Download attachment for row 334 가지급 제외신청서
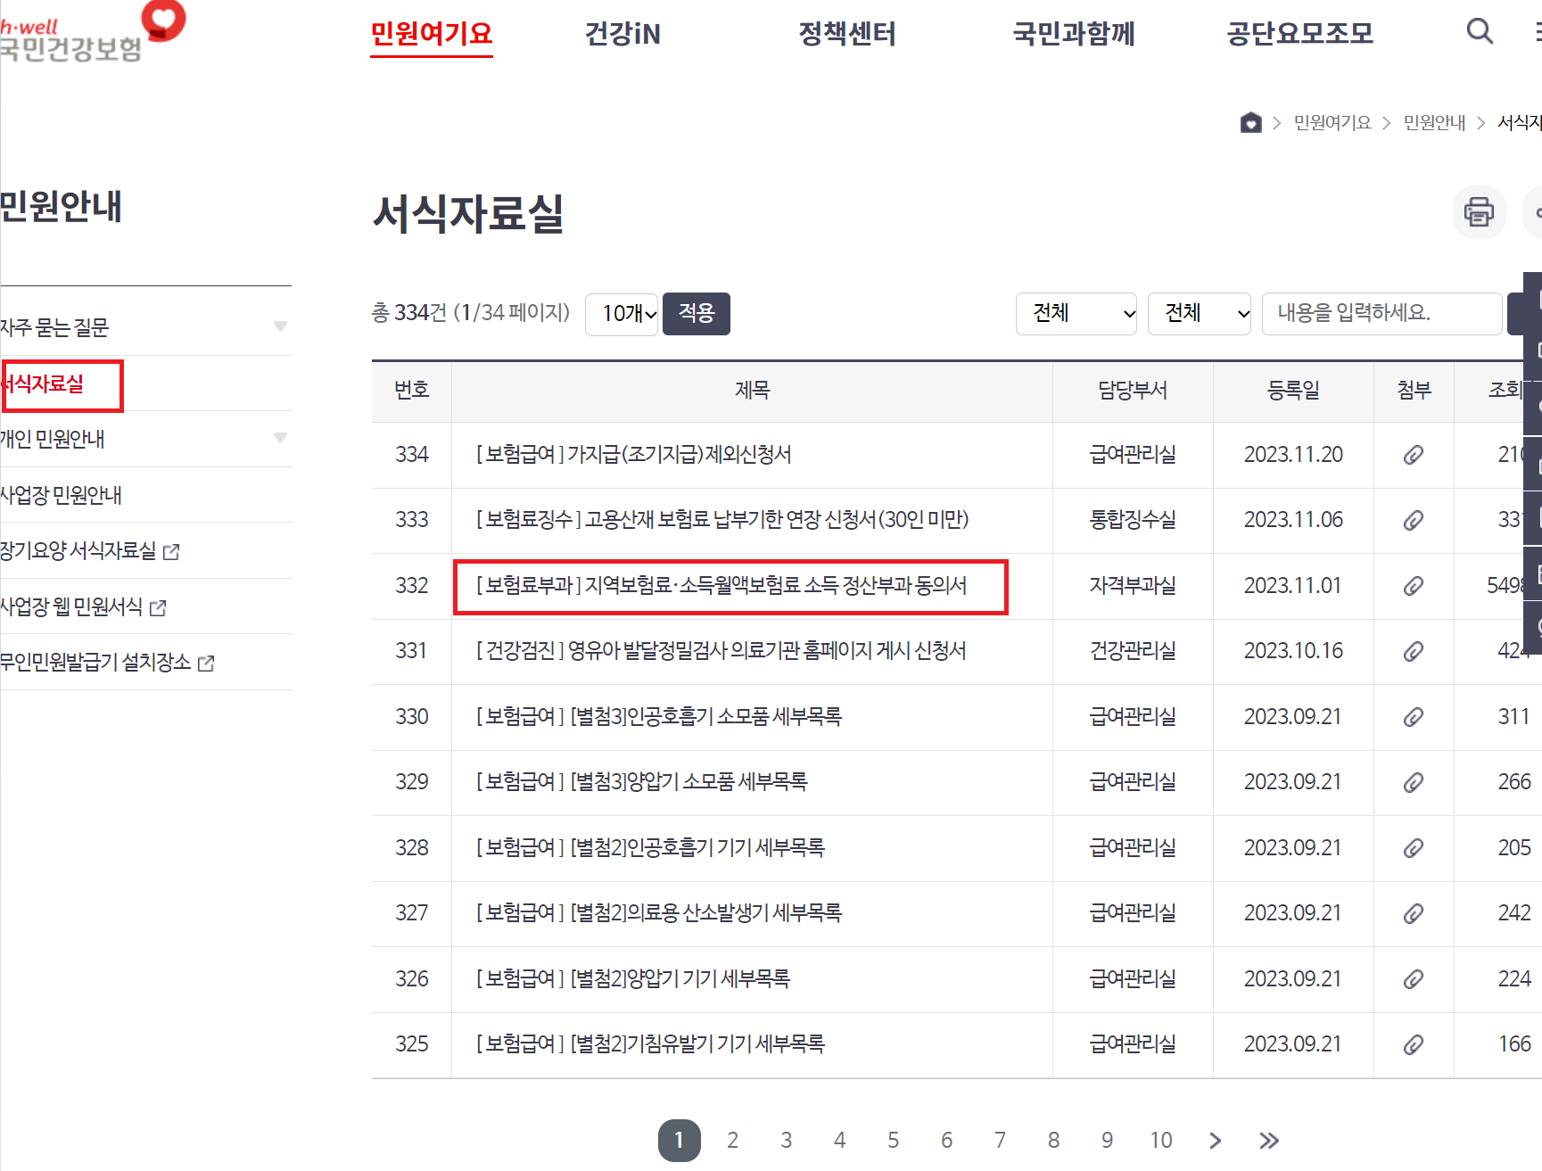The height and width of the screenshot is (1171, 1542). point(1414,455)
